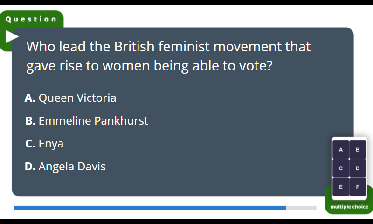This screenshot has width=373, height=224.
Task: Tap keypad button F
Action: coord(358,187)
